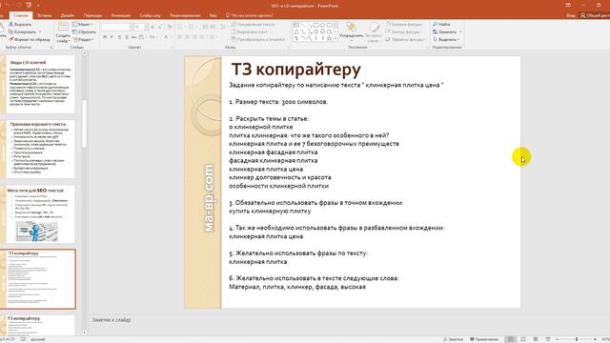The width and height of the screenshot is (610, 343).
Task: Click the Decrease Font Size button
Action: [160, 27]
